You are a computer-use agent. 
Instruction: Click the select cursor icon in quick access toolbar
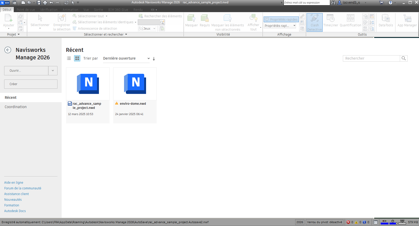coord(73,3)
